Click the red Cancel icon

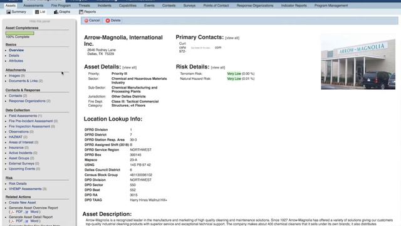(x=86, y=21)
